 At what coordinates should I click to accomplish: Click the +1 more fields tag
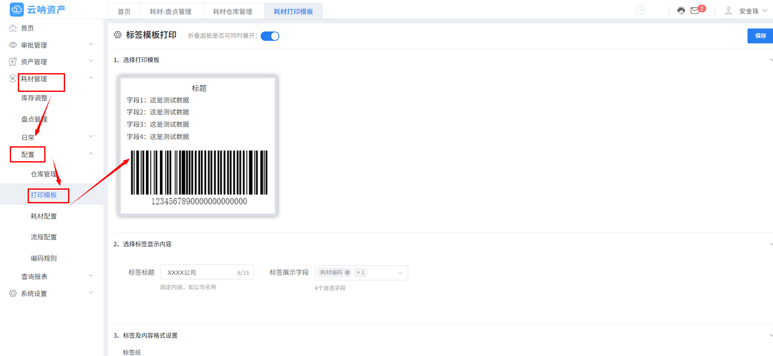361,273
